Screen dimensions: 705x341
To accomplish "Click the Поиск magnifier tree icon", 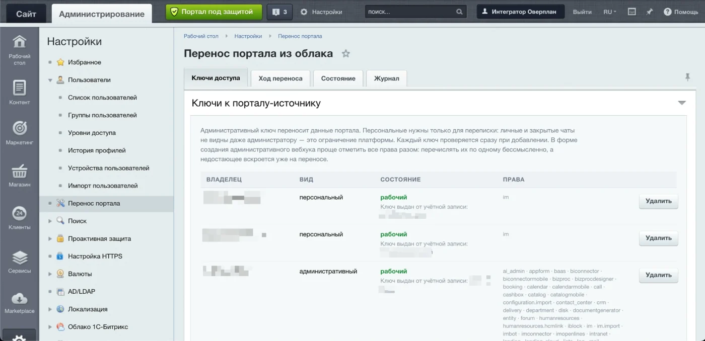I will [60, 221].
